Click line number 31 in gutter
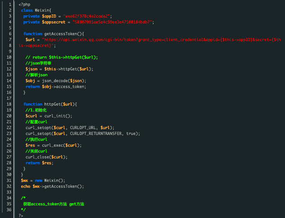 9,181
